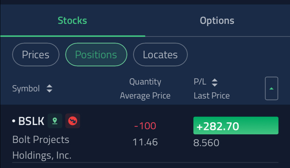The width and height of the screenshot is (290, 168).
Task: Click the red downtrend icon beside BSLK
Action: (73, 121)
